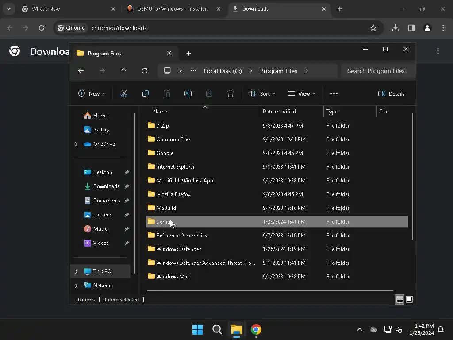Open the Windows Start menu
Image resolution: width=453 pixels, height=340 pixels.
tap(197, 329)
